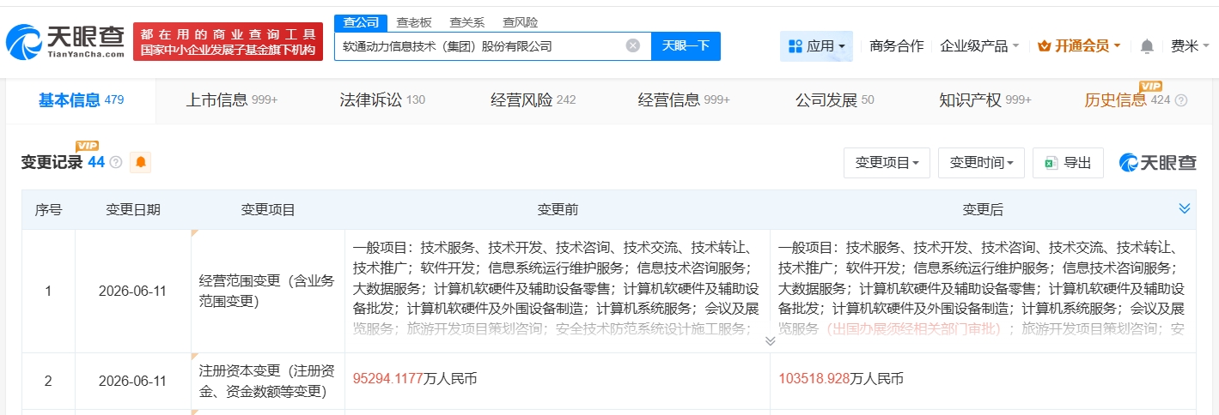Screen dimensions: 1219x415
Task: Expand the truncated 变更前 text in row 1
Action: coord(770,340)
